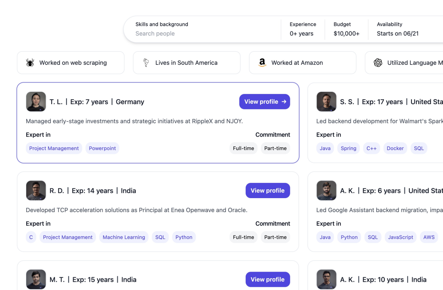Select the Worked at Amazon suggestion
Image resolution: width=443 pixels, height=290 pixels.
303,63
